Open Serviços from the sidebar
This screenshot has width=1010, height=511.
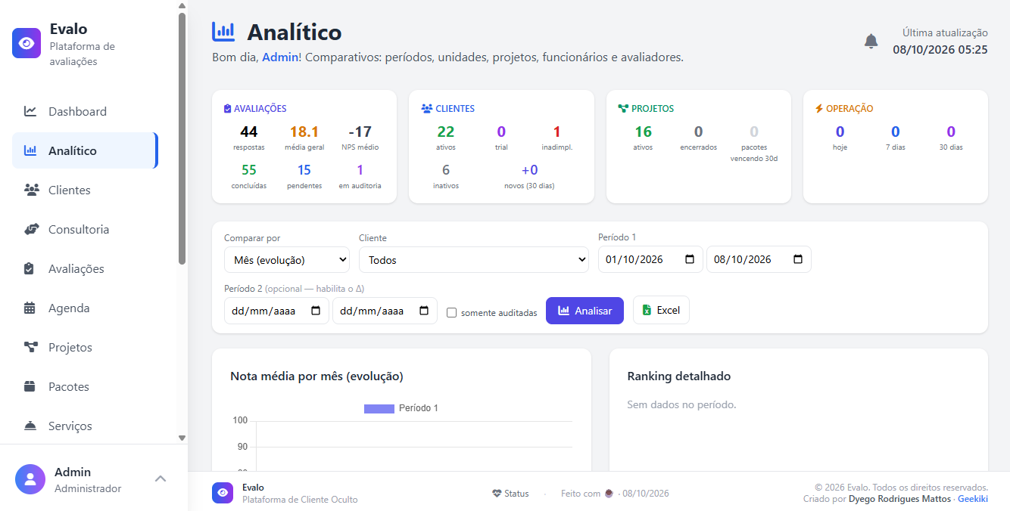(84, 426)
